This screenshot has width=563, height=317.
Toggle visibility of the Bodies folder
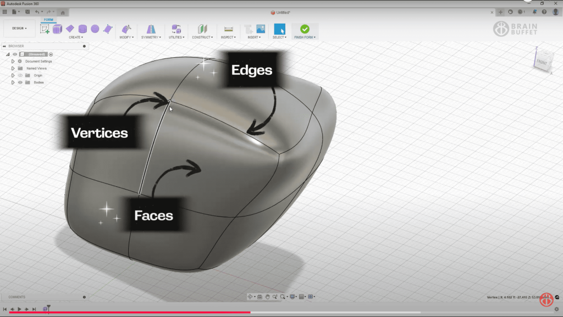coord(20,82)
